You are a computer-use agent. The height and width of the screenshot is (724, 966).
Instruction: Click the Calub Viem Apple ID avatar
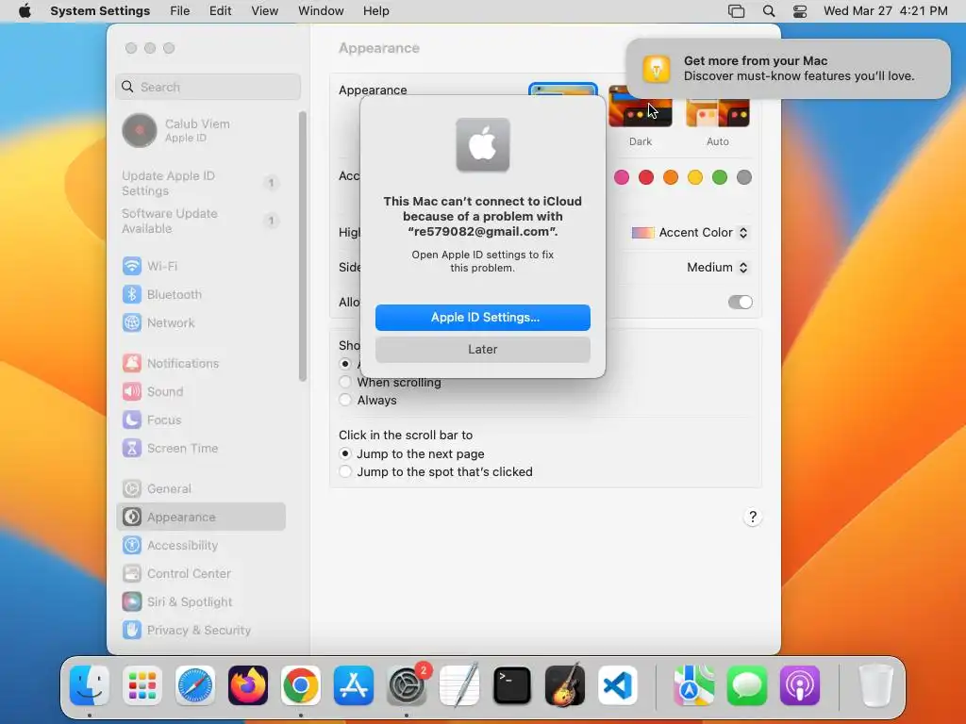140,130
